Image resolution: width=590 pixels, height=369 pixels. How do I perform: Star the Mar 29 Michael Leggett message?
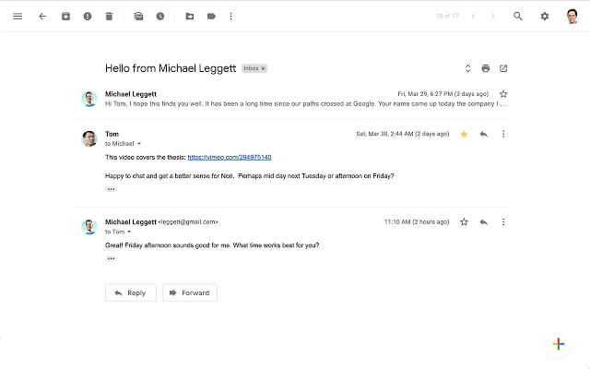503,94
